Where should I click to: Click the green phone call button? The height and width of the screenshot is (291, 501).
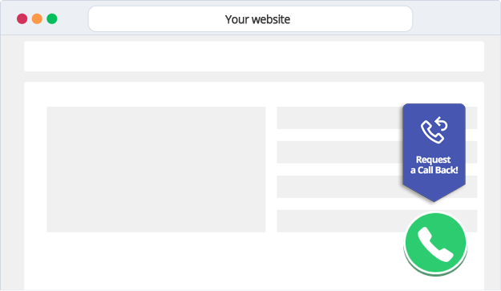coord(435,243)
